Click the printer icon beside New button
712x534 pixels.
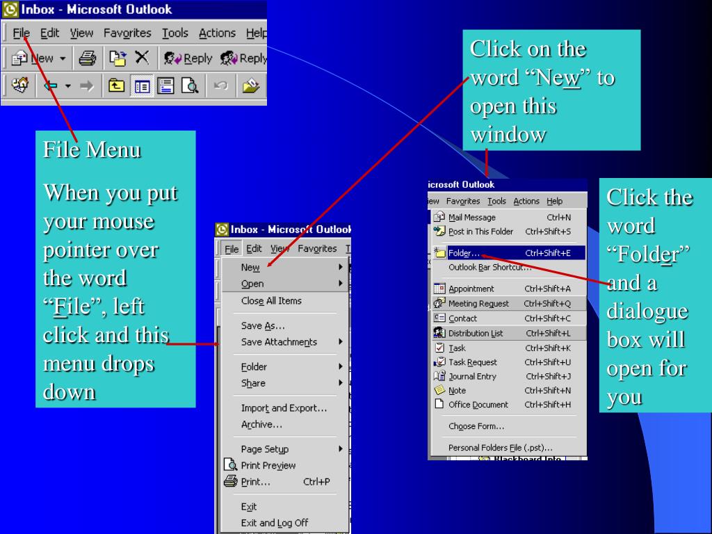[87, 58]
